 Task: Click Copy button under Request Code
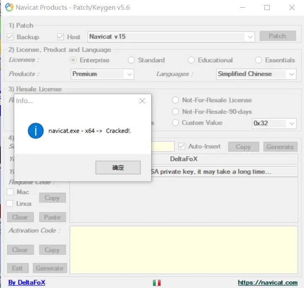[x=52, y=198]
